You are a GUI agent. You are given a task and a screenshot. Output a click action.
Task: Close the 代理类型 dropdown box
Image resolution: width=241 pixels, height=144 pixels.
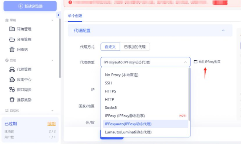click(146, 62)
